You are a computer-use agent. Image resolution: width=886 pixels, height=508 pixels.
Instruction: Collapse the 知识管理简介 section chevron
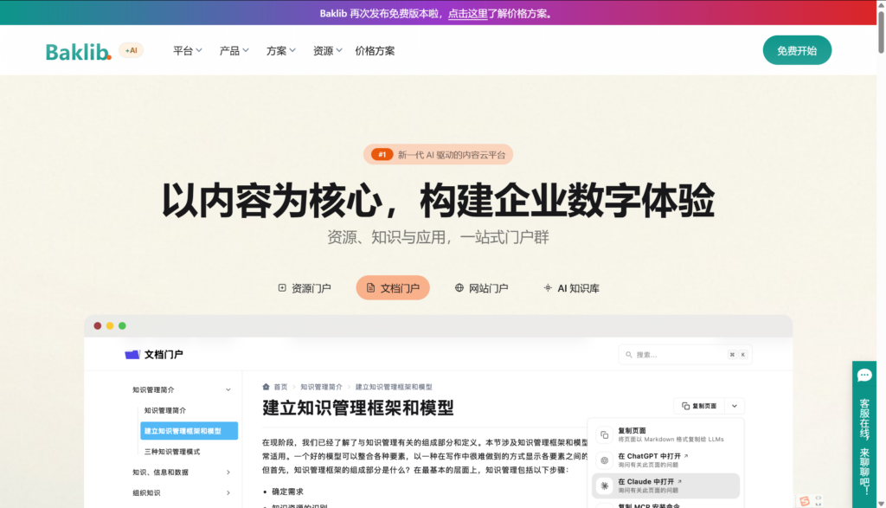[x=228, y=390]
